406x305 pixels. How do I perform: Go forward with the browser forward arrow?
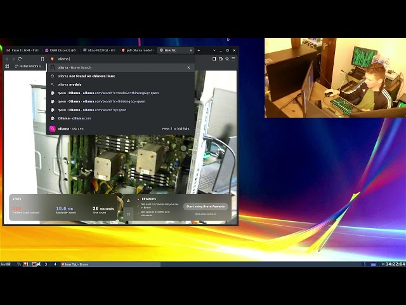[13, 59]
